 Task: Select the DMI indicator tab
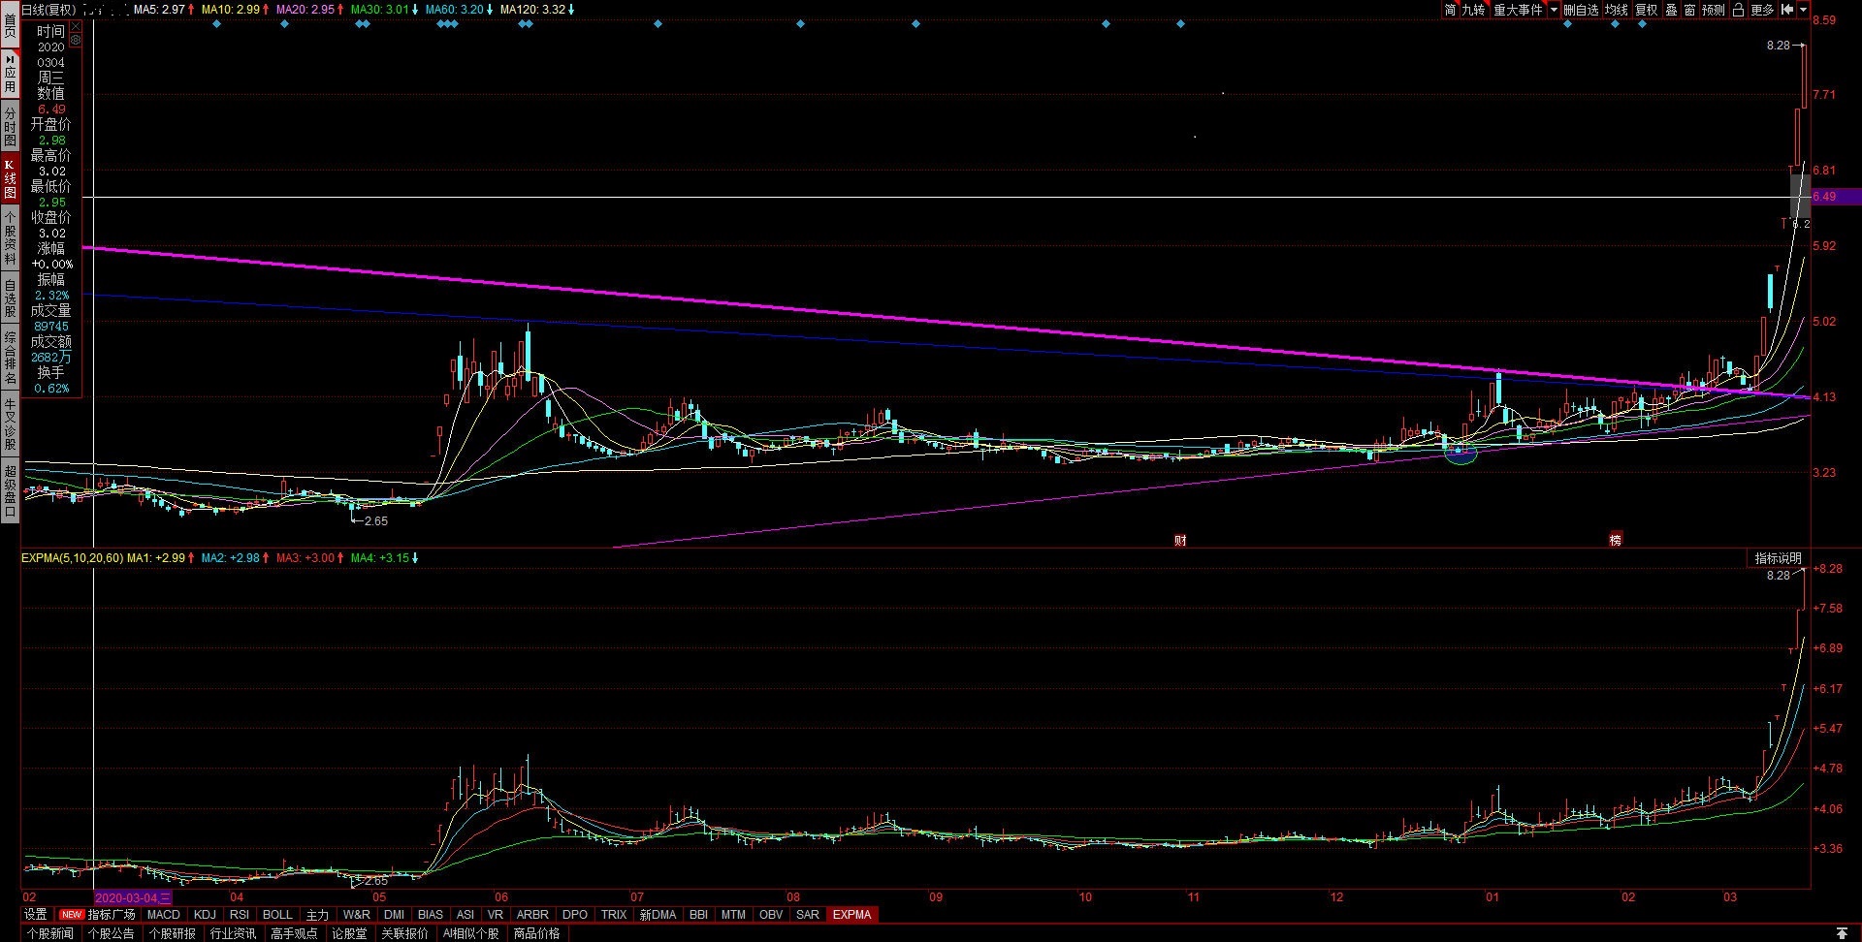pyautogui.click(x=394, y=914)
